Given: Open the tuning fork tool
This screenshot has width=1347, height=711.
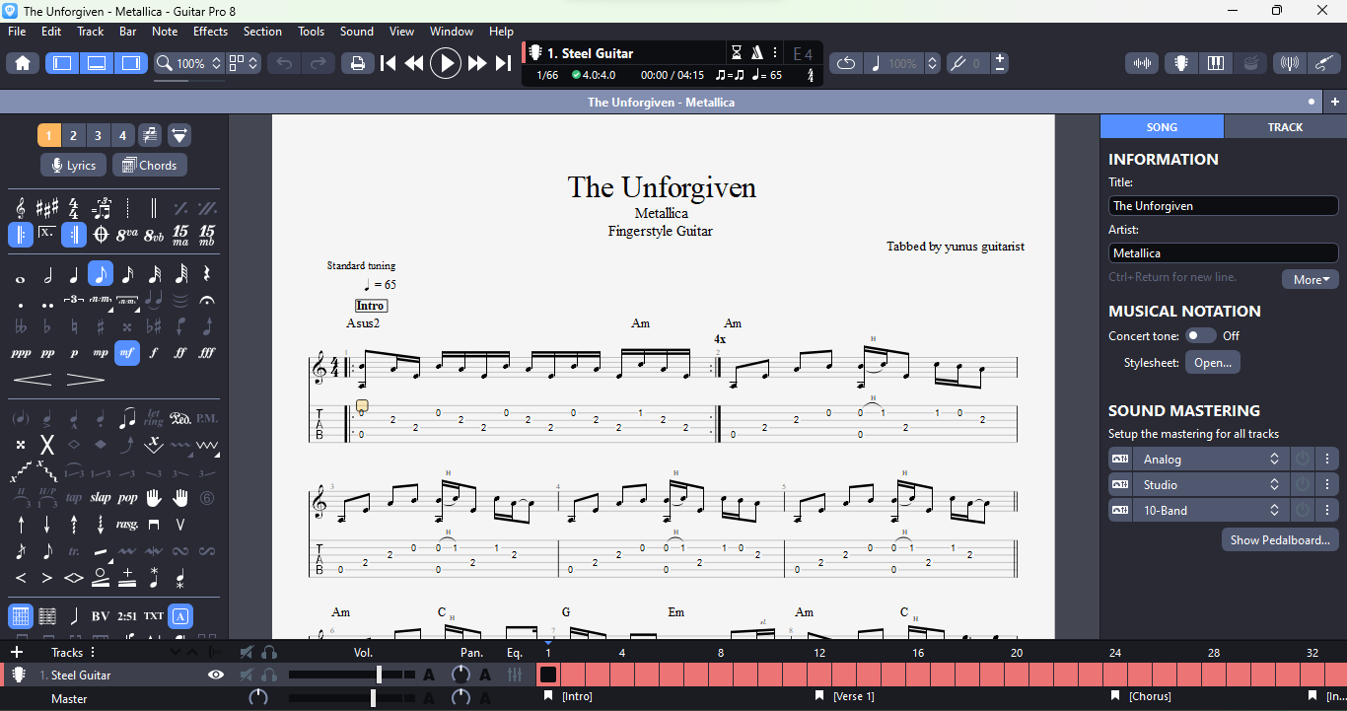Looking at the screenshot, I should pos(957,63).
